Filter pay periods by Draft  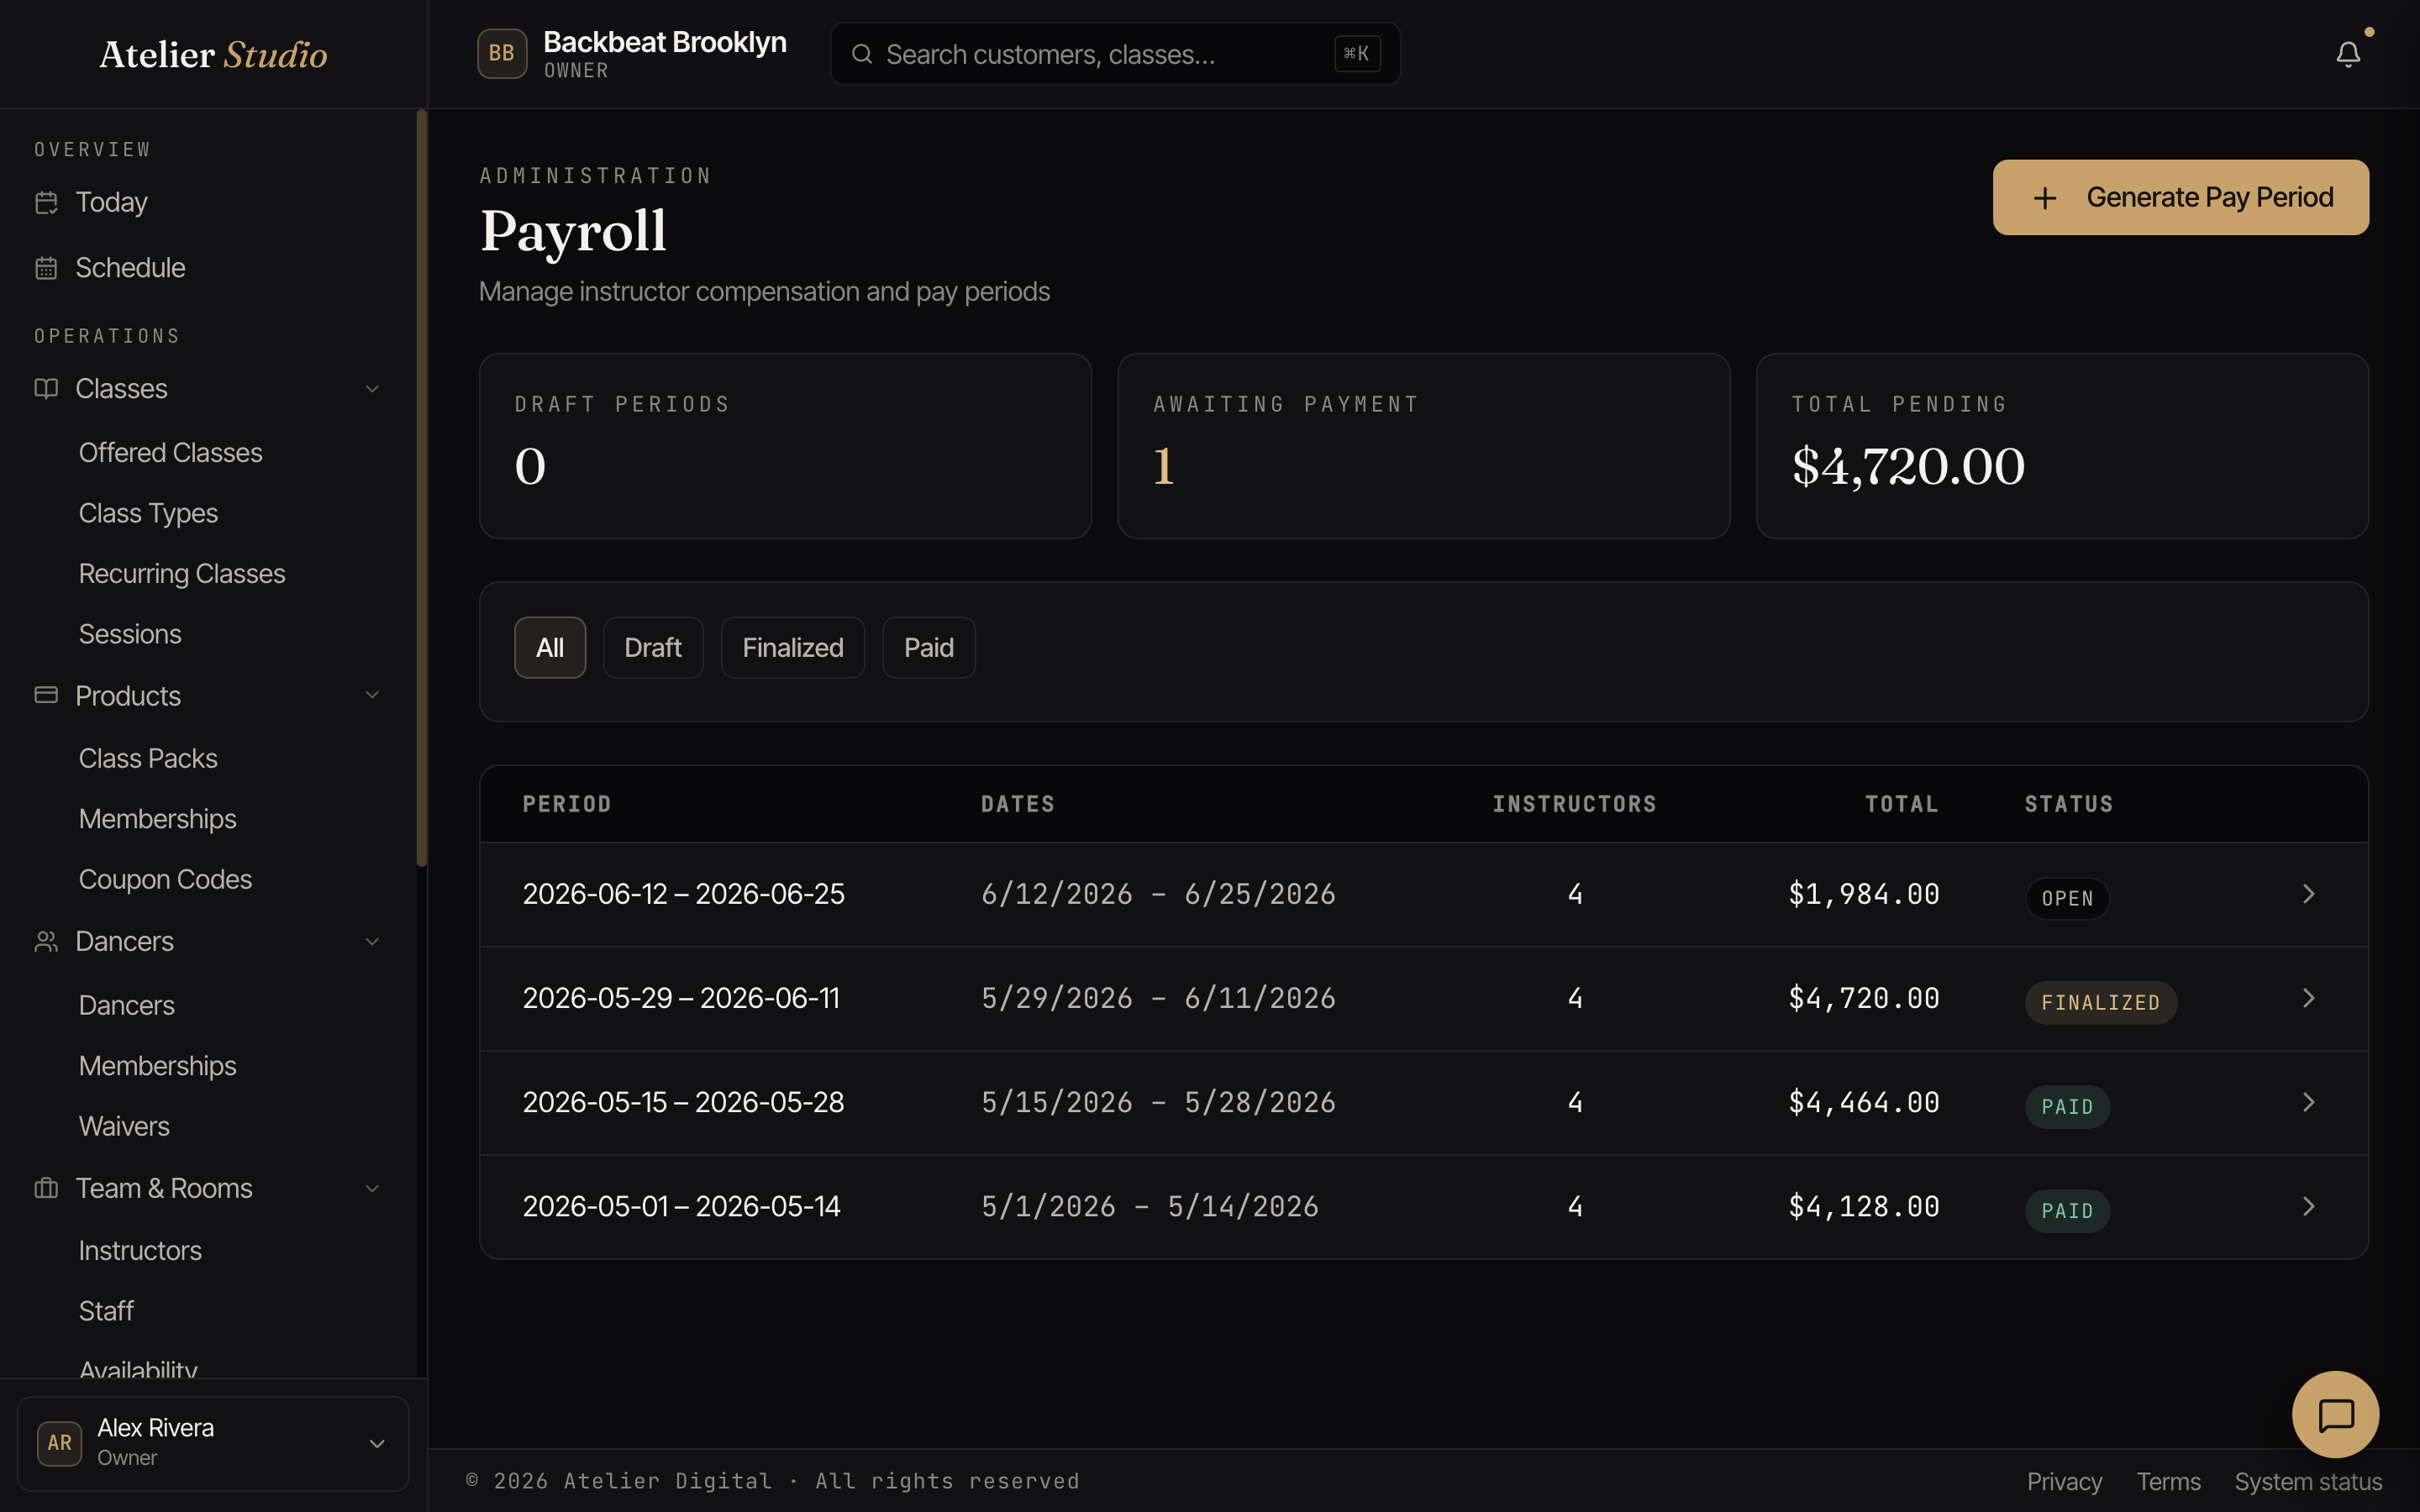click(x=653, y=648)
